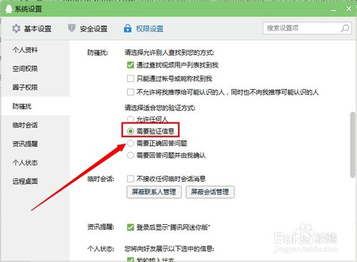Click the shield icon for 安全设置
The width and height of the screenshot is (357, 262).
coord(71,28)
